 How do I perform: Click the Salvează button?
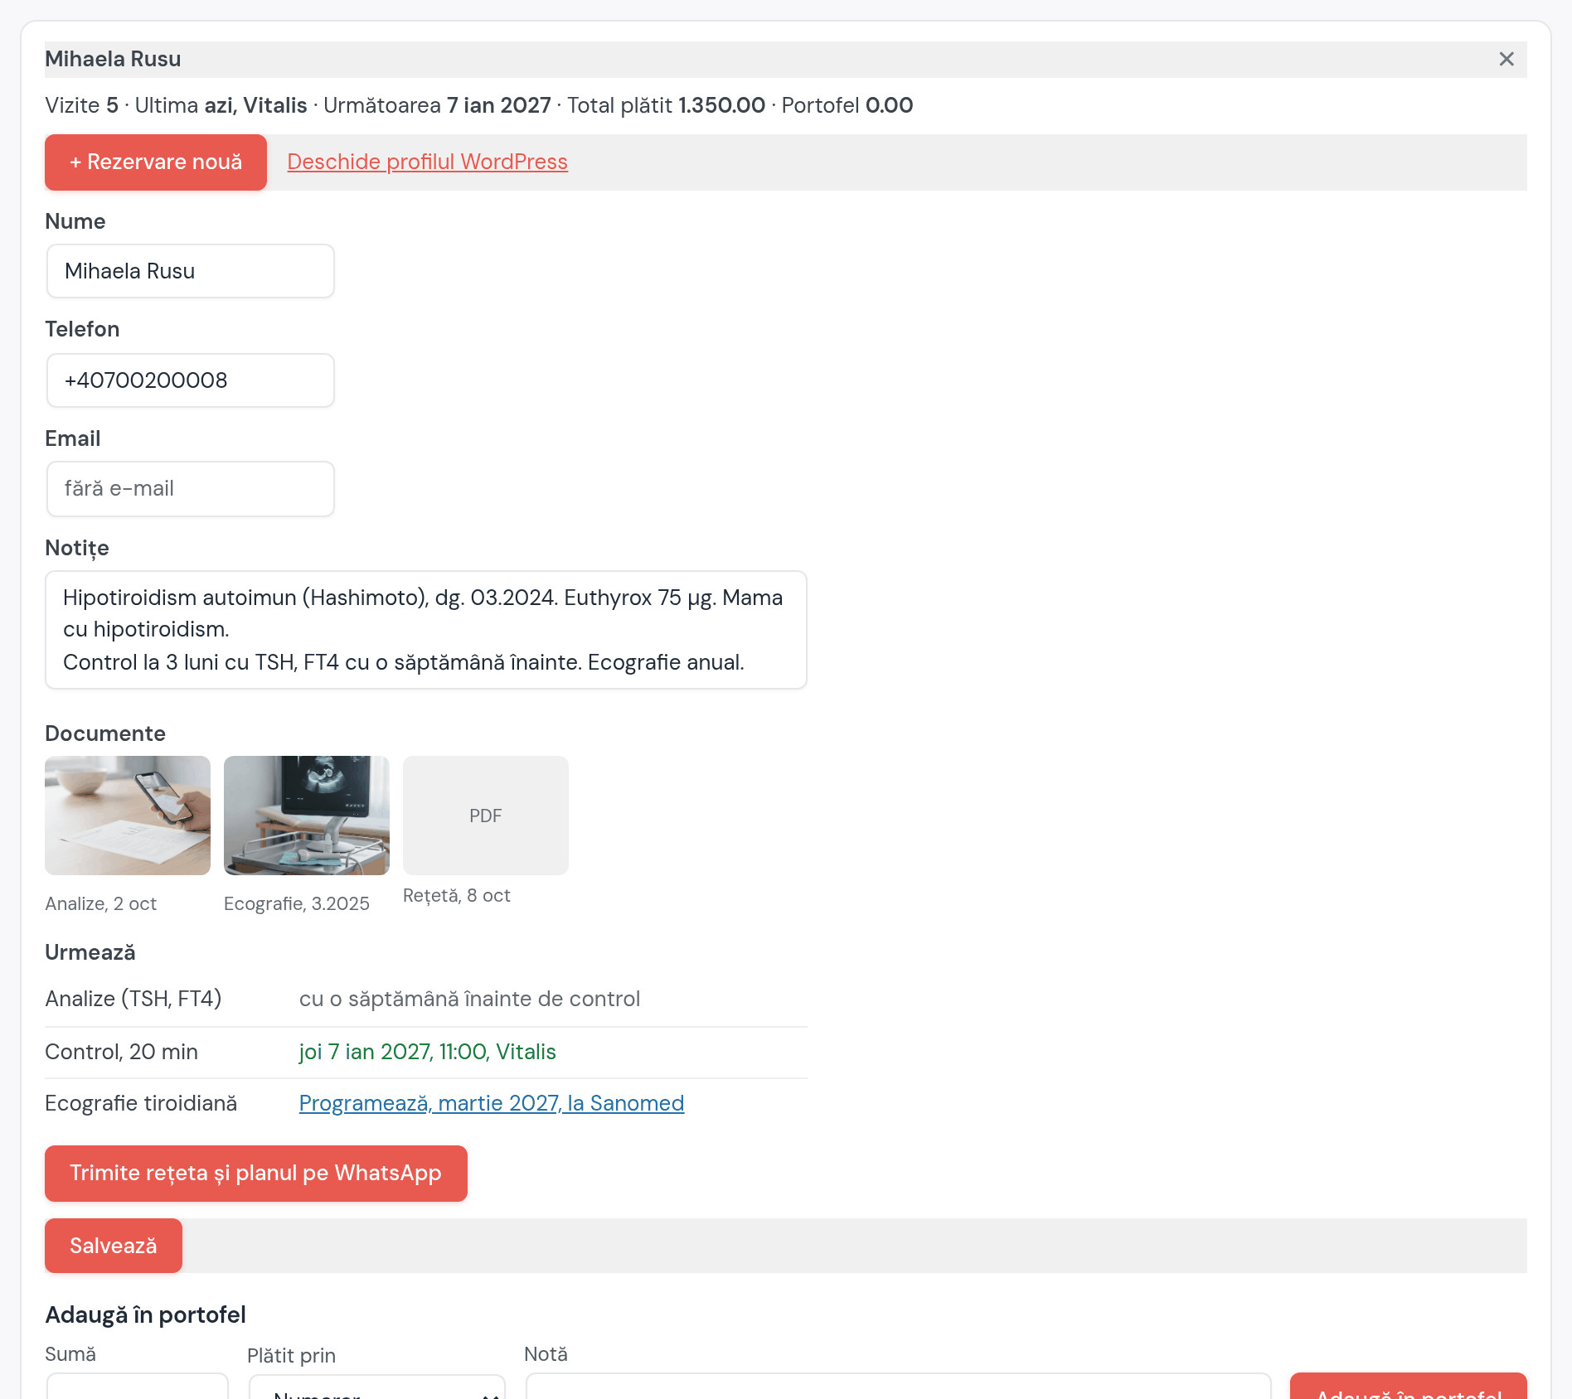click(114, 1246)
